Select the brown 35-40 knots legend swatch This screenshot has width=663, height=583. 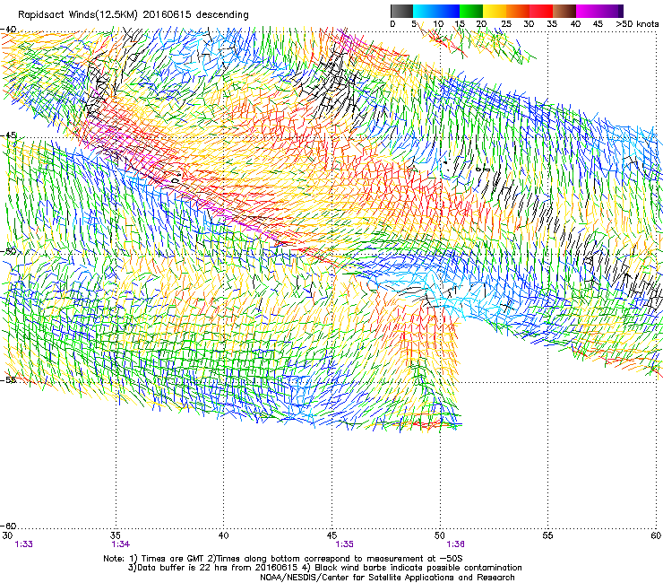click(x=564, y=11)
